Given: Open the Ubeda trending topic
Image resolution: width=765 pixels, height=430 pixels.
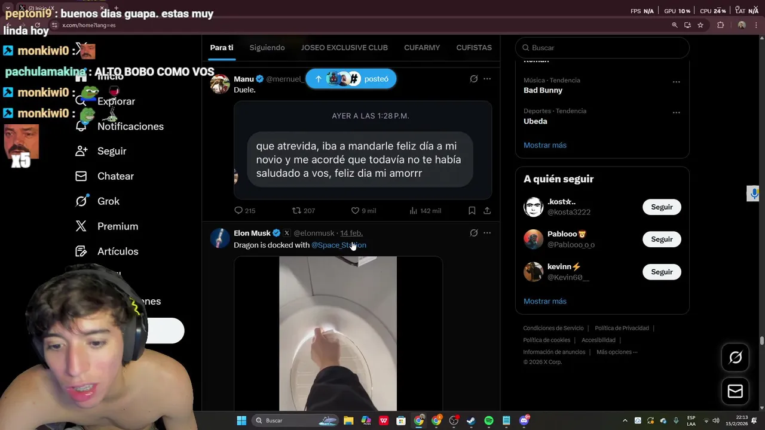Looking at the screenshot, I should pos(535,121).
